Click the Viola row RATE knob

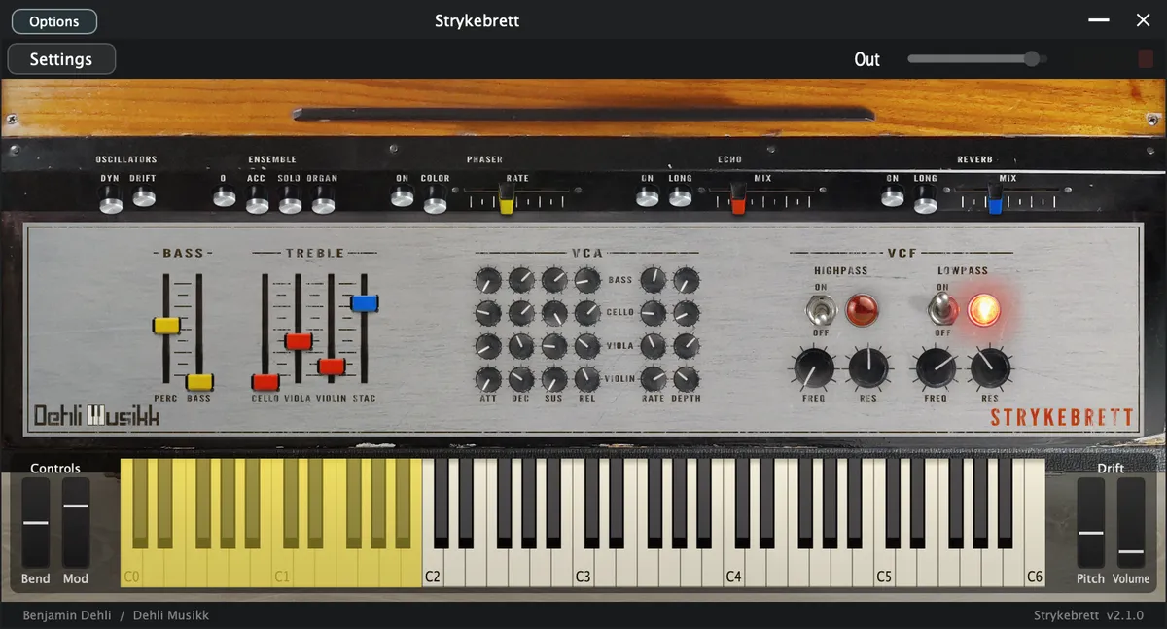pos(654,346)
